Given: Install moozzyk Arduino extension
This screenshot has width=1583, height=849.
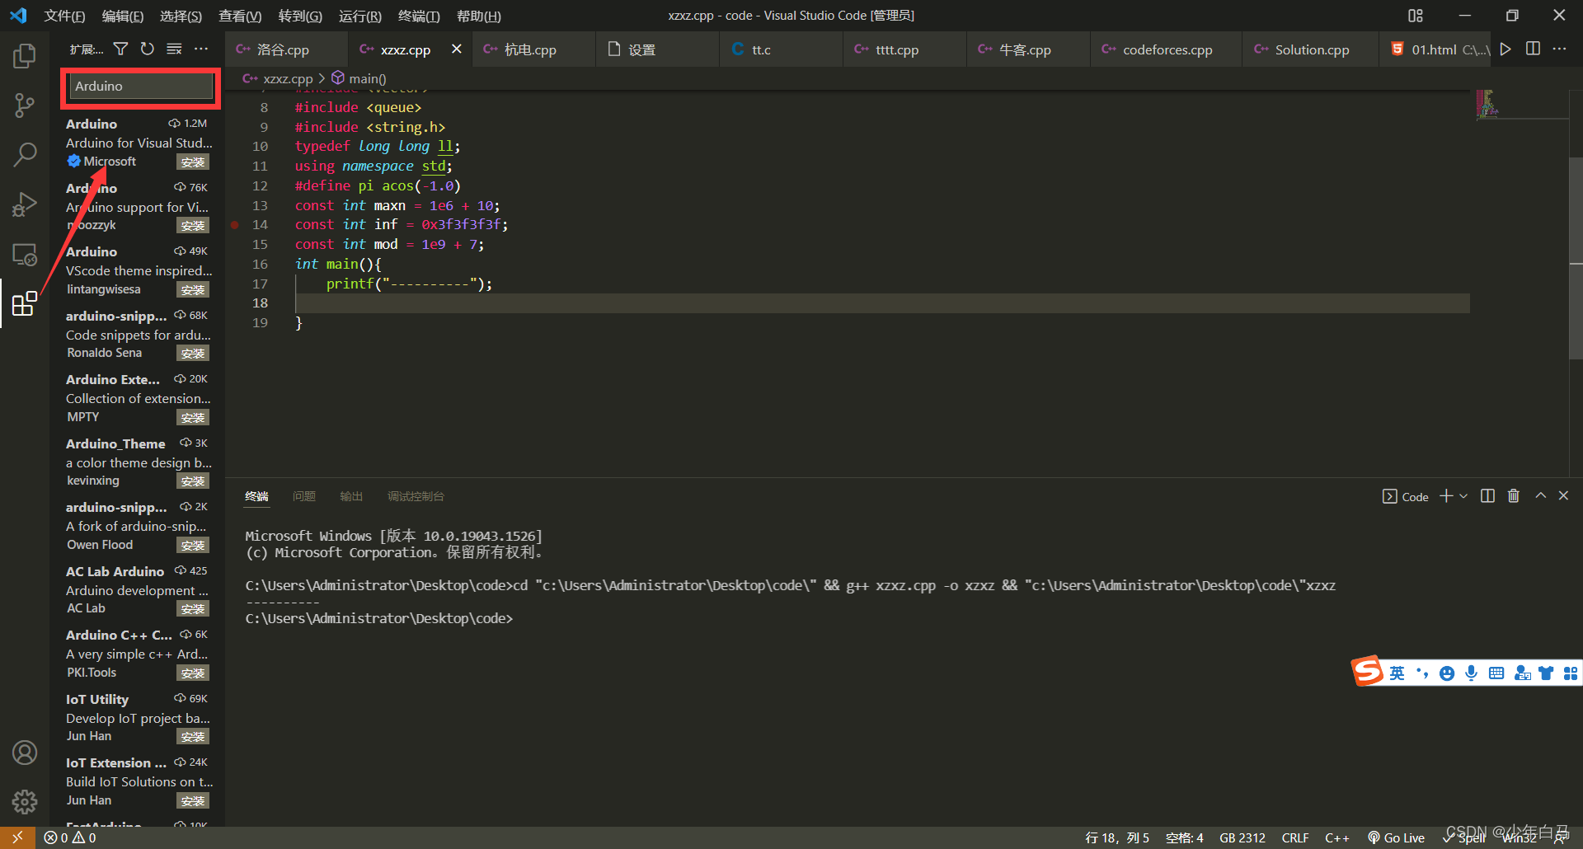Looking at the screenshot, I should tap(193, 226).
